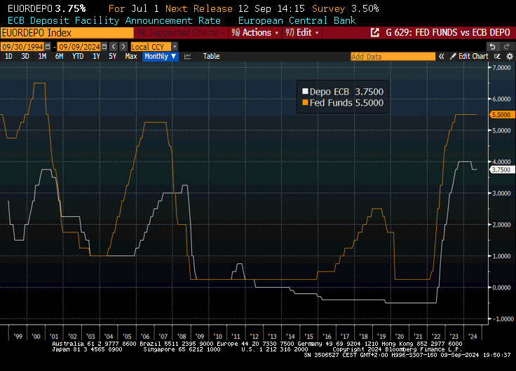Open chart settings gear icon
Image resolution: width=516 pixels, height=371 pixels.
510,57
